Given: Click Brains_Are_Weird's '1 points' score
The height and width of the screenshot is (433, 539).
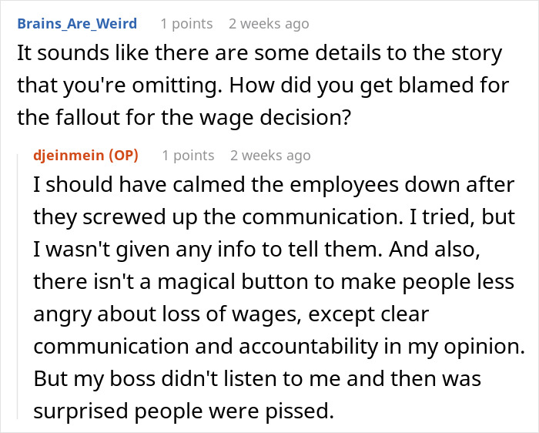Looking at the screenshot, I should point(186,24).
